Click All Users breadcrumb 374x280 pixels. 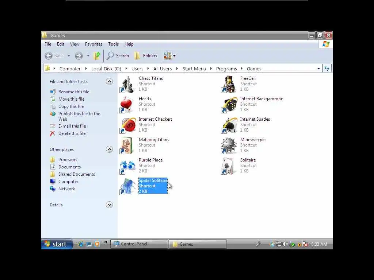[x=163, y=69]
